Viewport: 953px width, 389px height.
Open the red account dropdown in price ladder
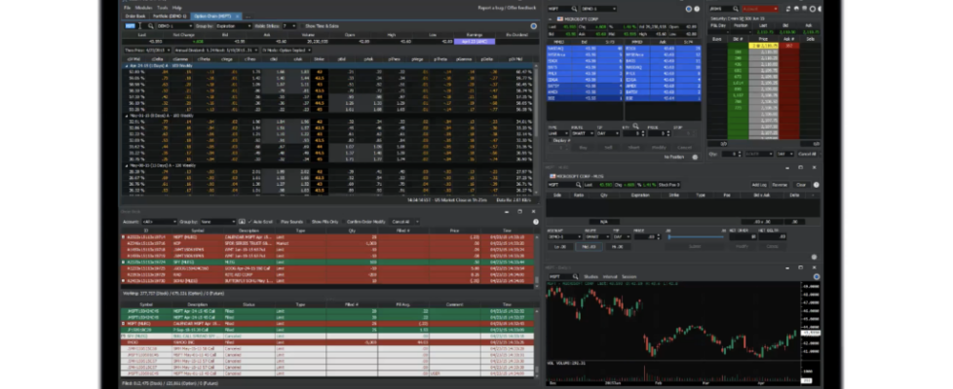(760, 9)
